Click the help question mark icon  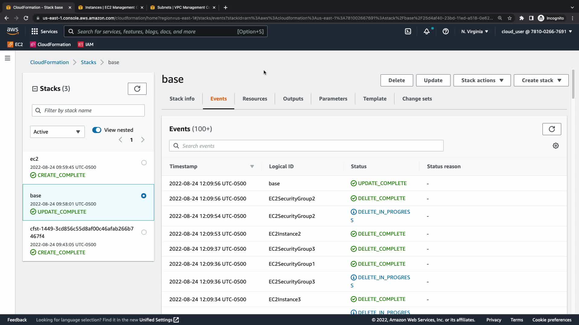(445, 31)
